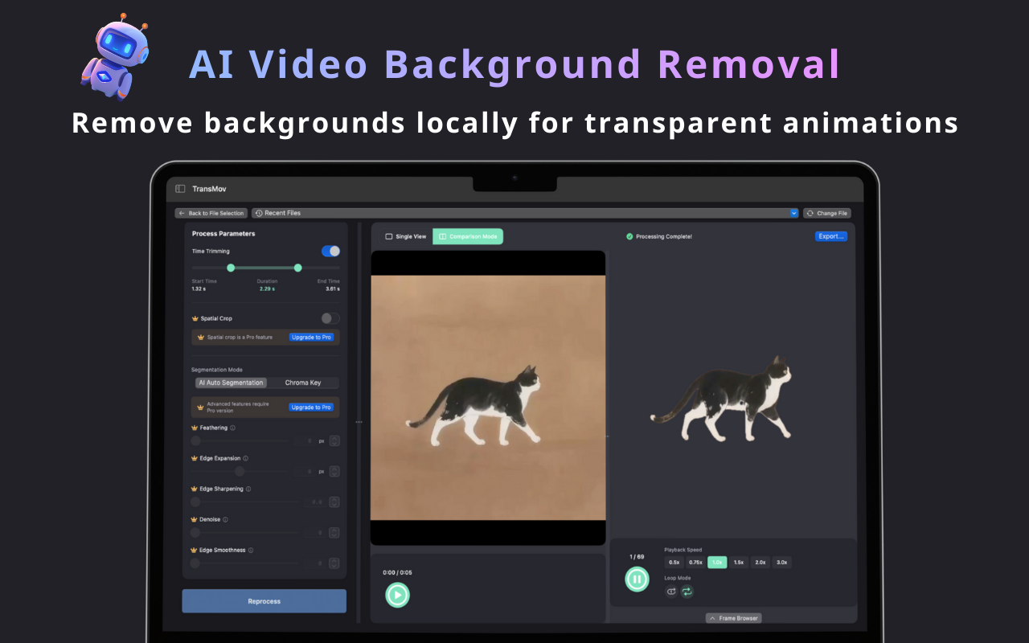This screenshot has width=1029, height=643.
Task: Check the Single View checkbox
Action: (x=388, y=235)
